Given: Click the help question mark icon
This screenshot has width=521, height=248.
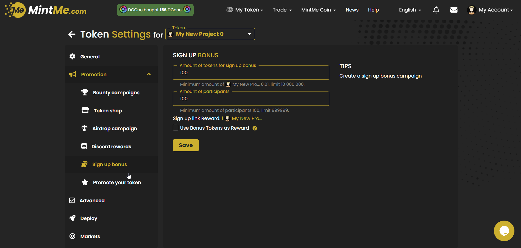Looking at the screenshot, I should pyautogui.click(x=255, y=128).
